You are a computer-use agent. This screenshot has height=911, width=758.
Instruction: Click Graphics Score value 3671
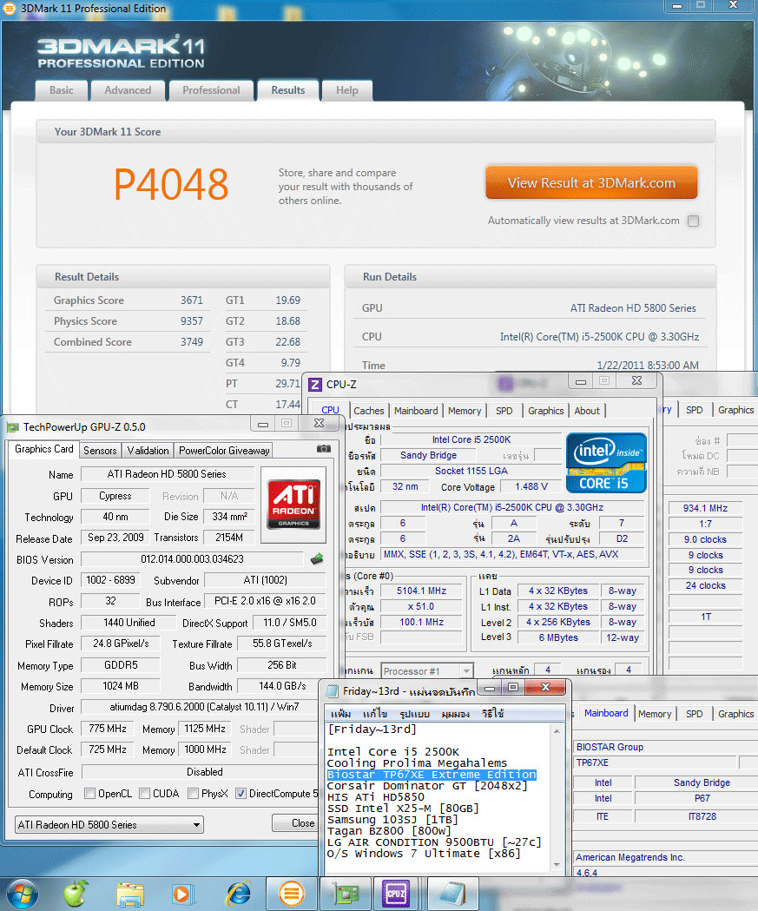tap(192, 300)
